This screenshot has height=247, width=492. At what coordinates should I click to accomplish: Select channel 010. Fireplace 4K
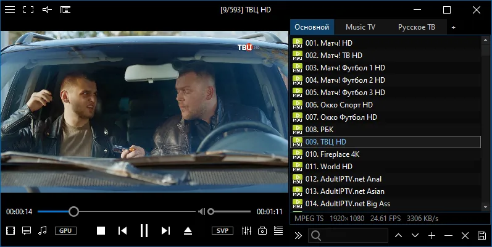pyautogui.click(x=385, y=154)
